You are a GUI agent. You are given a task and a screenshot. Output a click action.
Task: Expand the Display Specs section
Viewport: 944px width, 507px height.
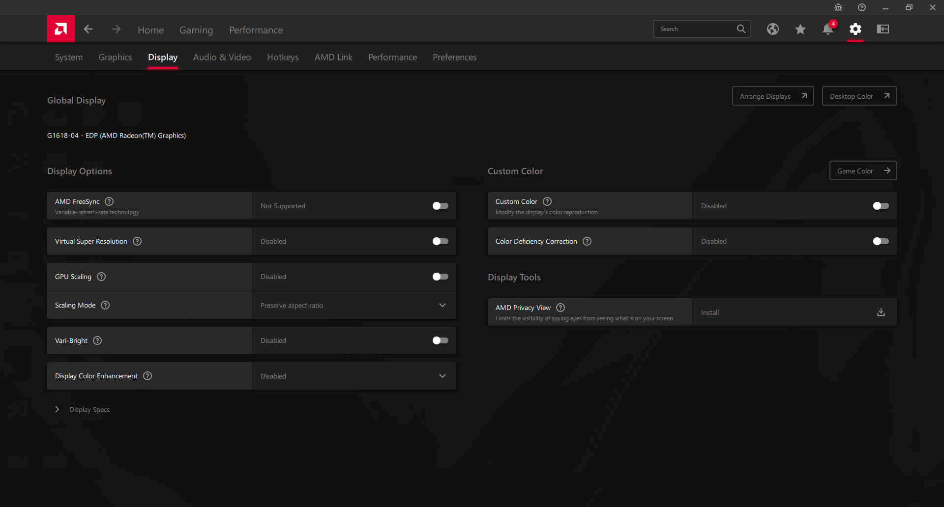(58, 409)
